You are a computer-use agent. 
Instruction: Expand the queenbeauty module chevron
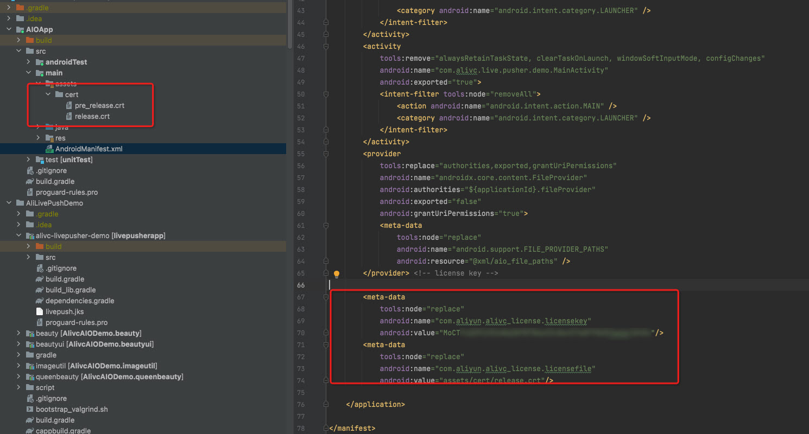point(19,376)
